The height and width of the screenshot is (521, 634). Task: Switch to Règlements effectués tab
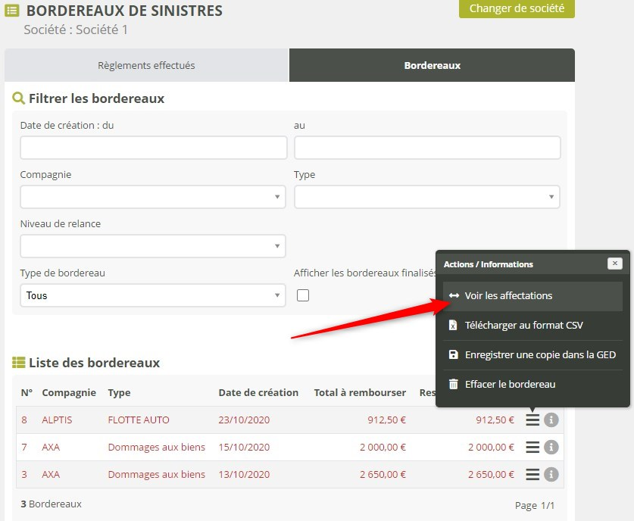(x=146, y=66)
